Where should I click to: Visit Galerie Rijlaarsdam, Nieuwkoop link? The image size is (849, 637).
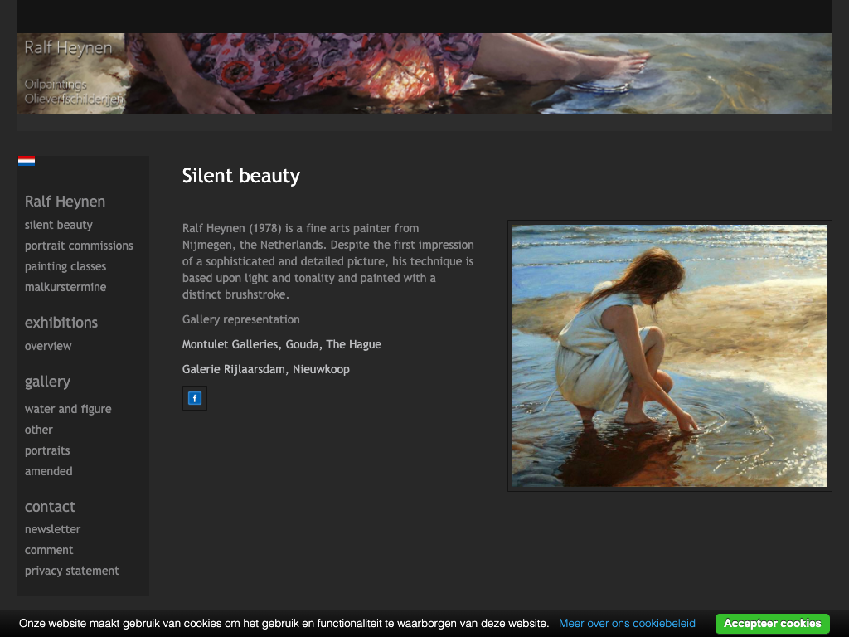click(266, 369)
